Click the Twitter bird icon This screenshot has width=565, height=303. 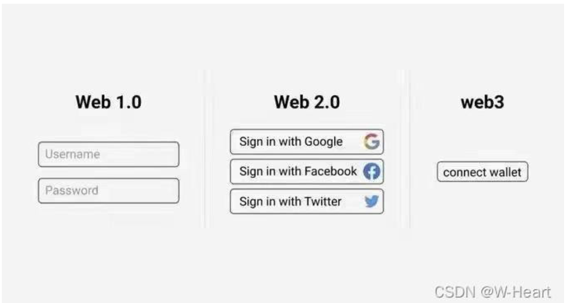pyautogui.click(x=372, y=201)
